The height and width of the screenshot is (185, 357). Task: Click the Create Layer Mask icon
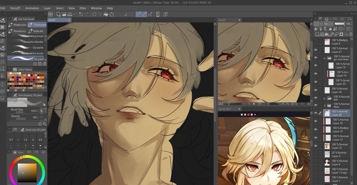[341, 34]
